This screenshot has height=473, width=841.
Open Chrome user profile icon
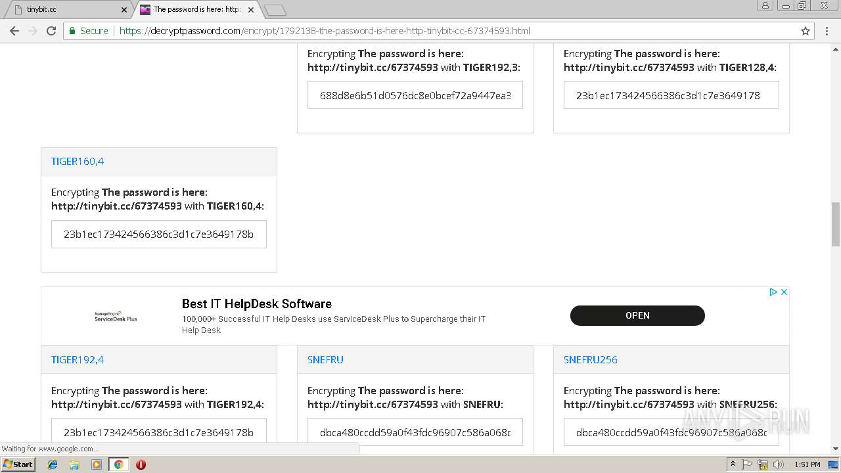click(x=765, y=5)
